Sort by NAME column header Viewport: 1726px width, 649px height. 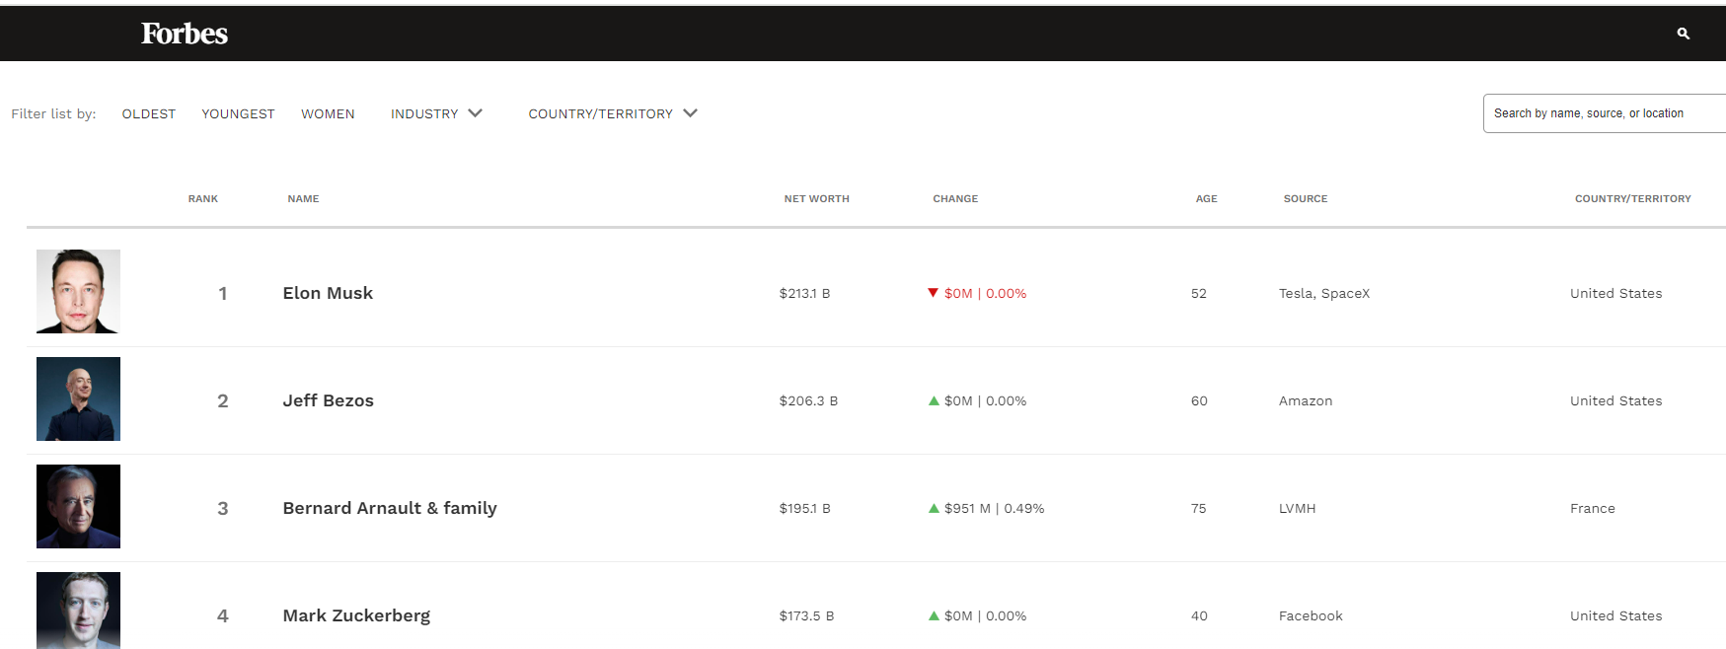[x=303, y=198]
